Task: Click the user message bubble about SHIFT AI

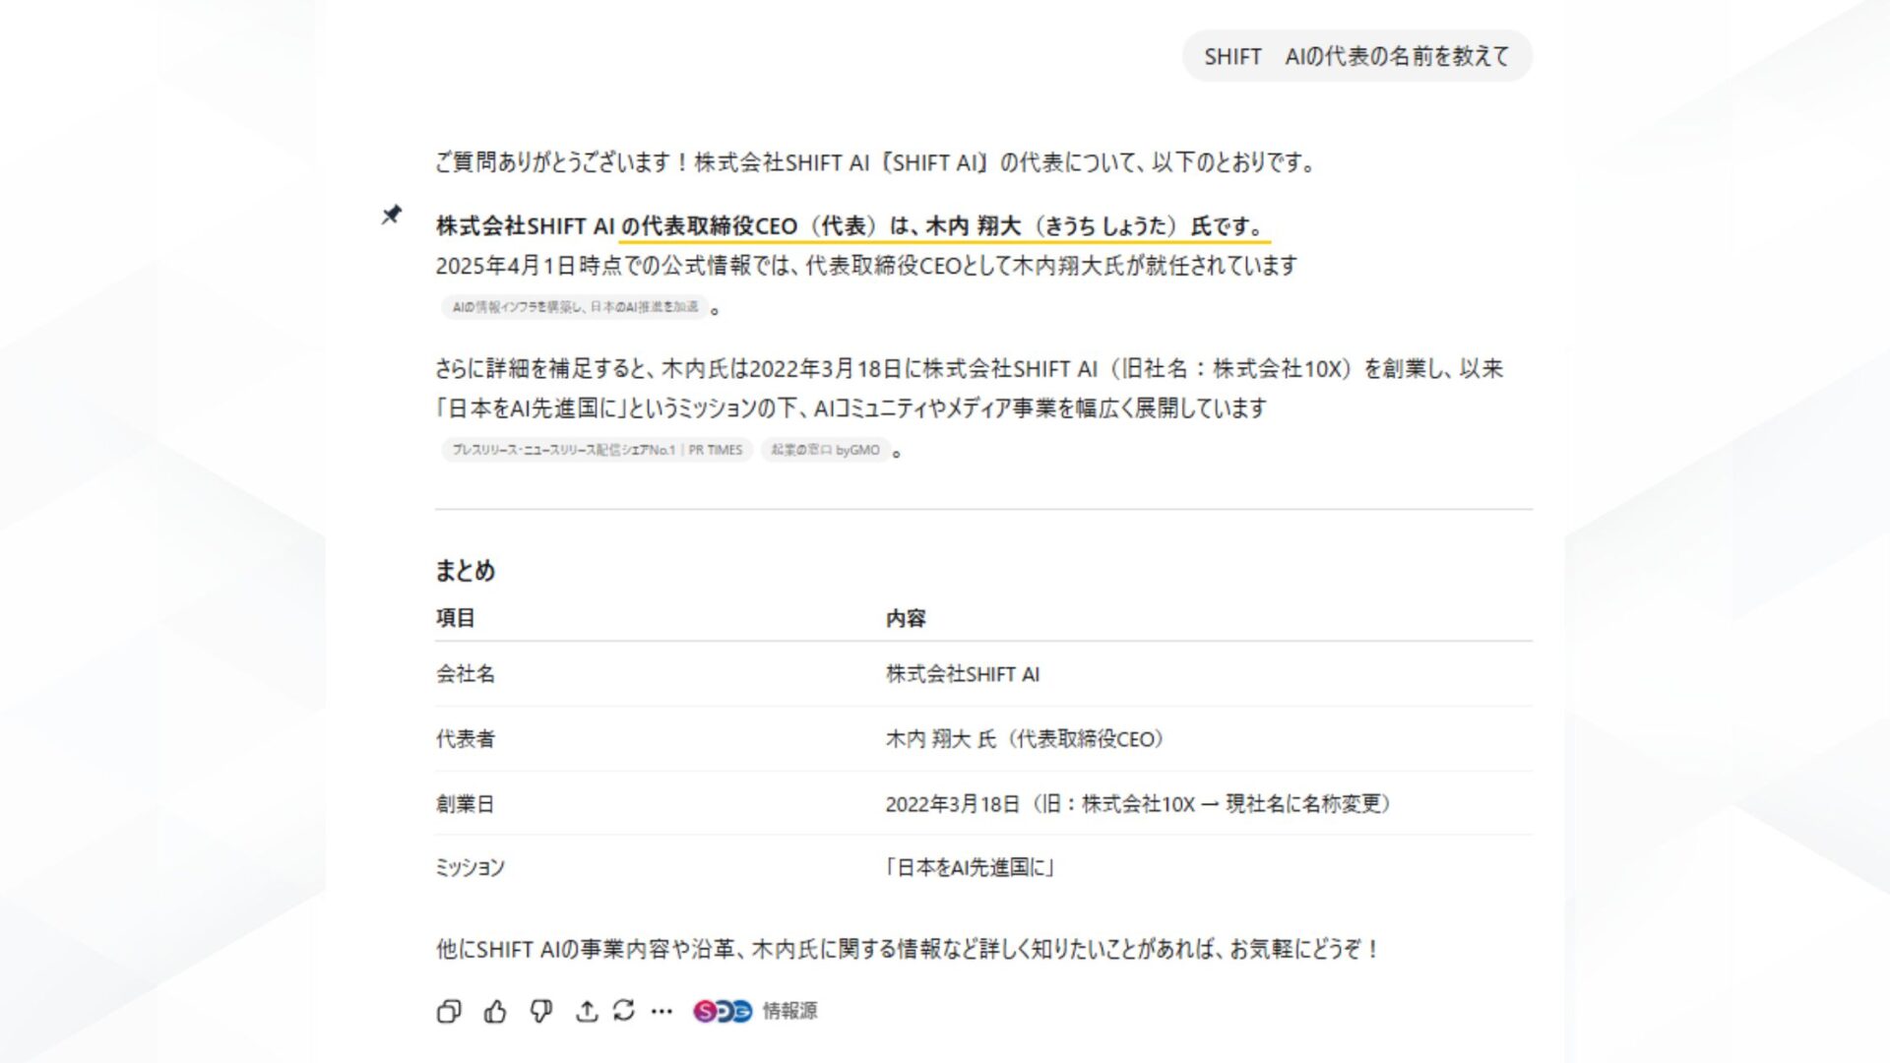Action: [1356, 56]
